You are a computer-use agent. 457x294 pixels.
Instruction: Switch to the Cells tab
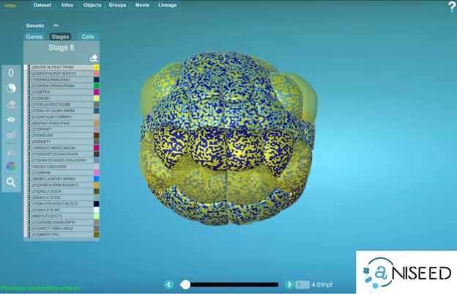(88, 36)
